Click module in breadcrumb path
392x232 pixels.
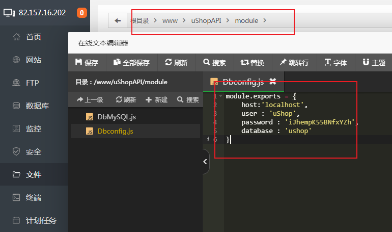246,20
